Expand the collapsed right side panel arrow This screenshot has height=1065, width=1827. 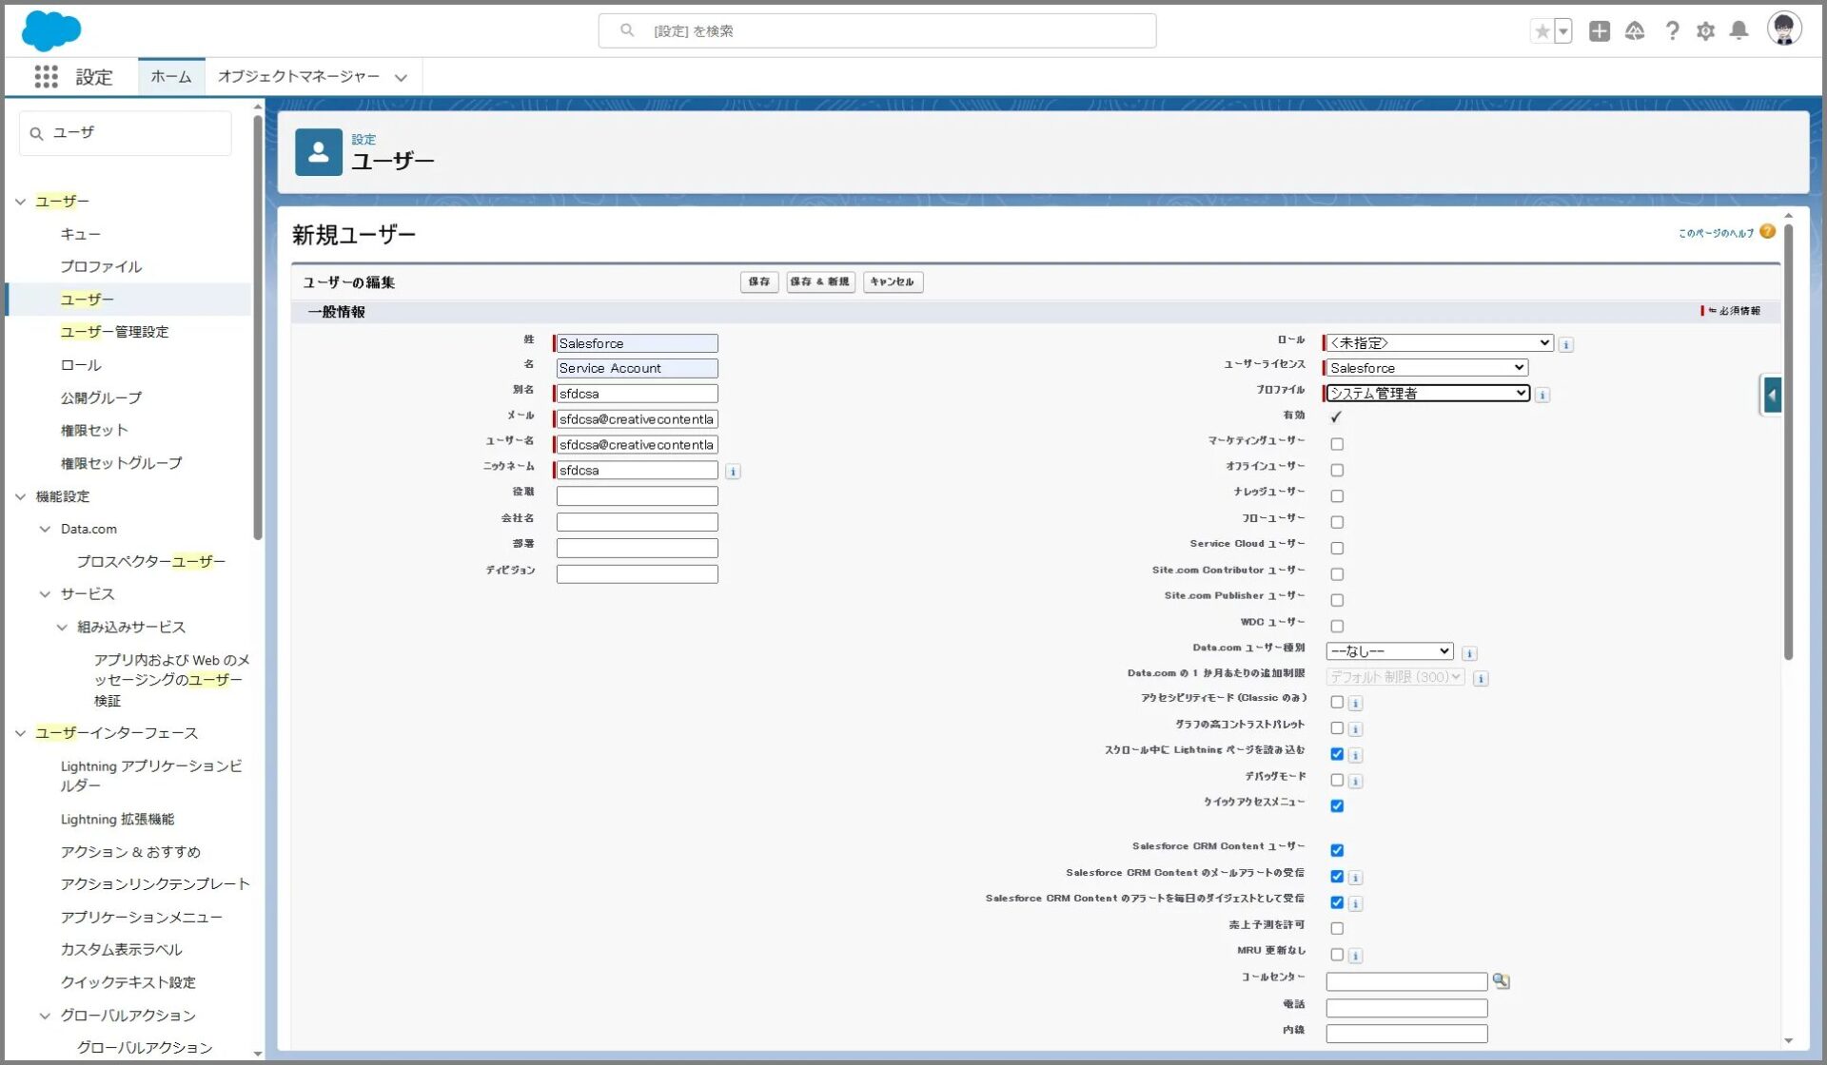(1772, 395)
